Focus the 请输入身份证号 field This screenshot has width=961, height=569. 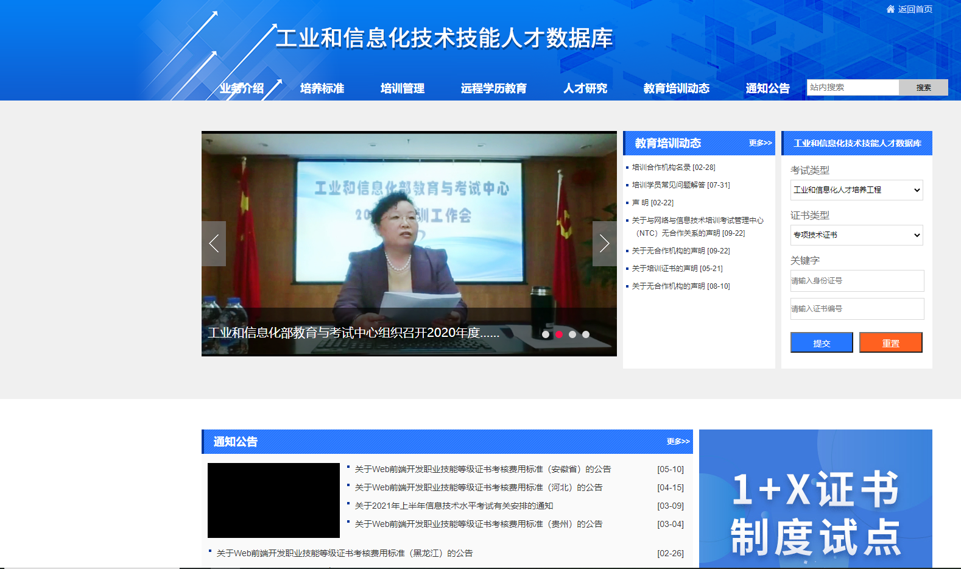pos(857,281)
